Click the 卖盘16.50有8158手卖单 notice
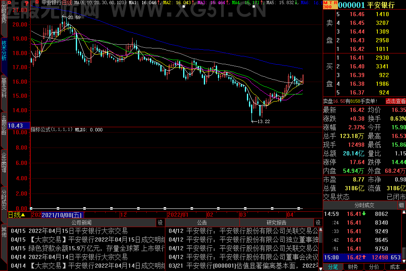 point(350,101)
